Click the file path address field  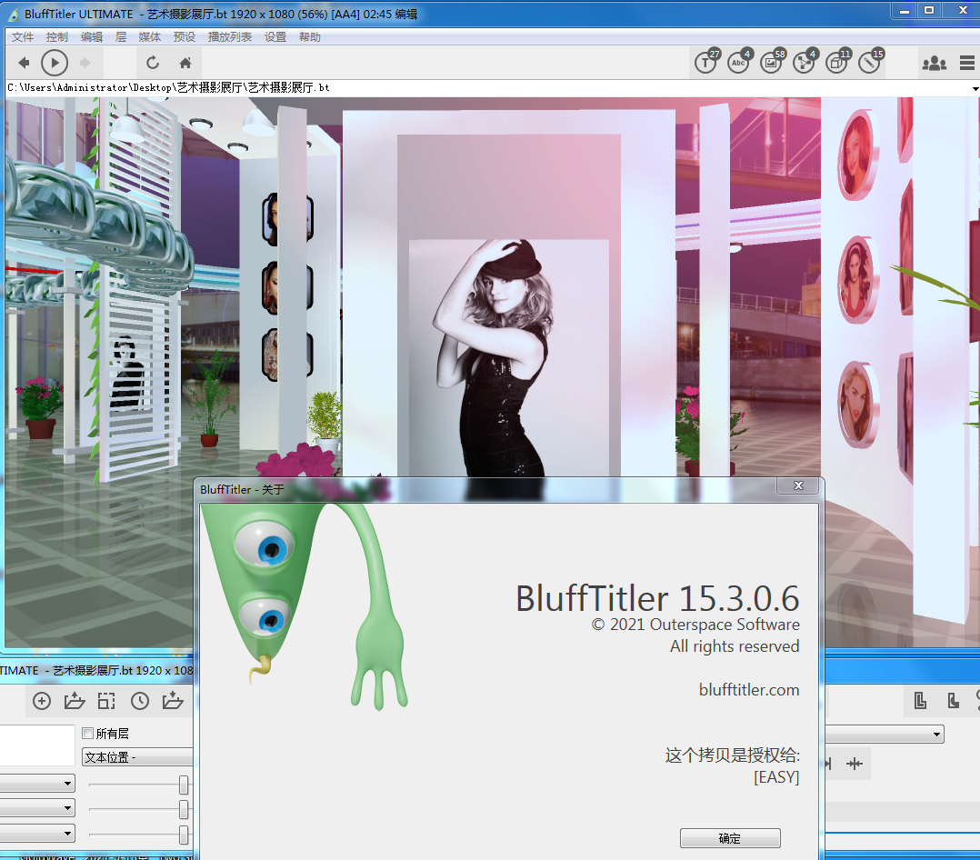pos(487,88)
